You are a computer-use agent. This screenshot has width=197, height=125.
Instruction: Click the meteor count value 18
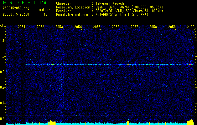pos(45,14)
